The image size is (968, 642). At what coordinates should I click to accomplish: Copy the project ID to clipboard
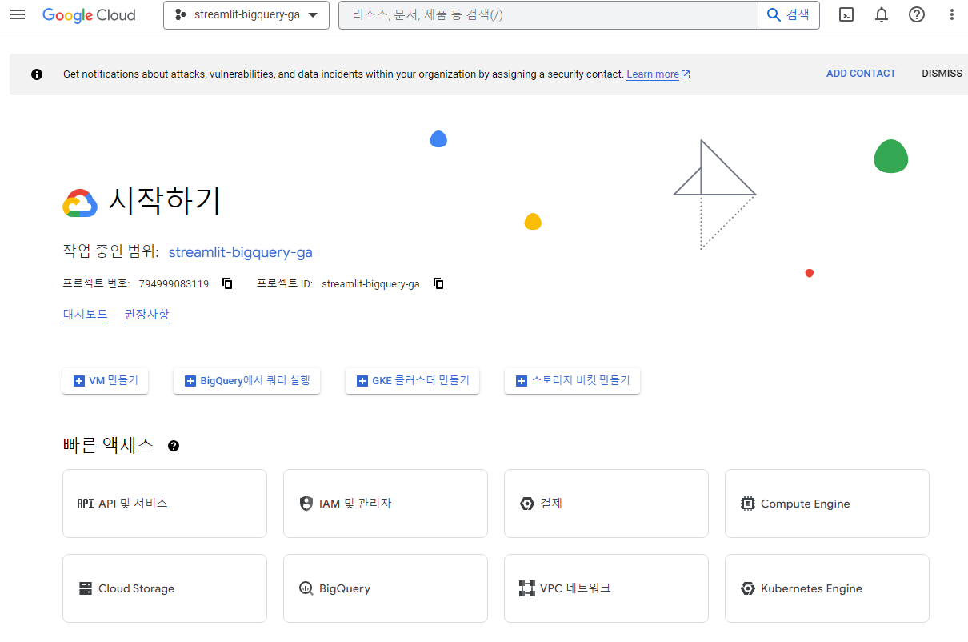[438, 283]
